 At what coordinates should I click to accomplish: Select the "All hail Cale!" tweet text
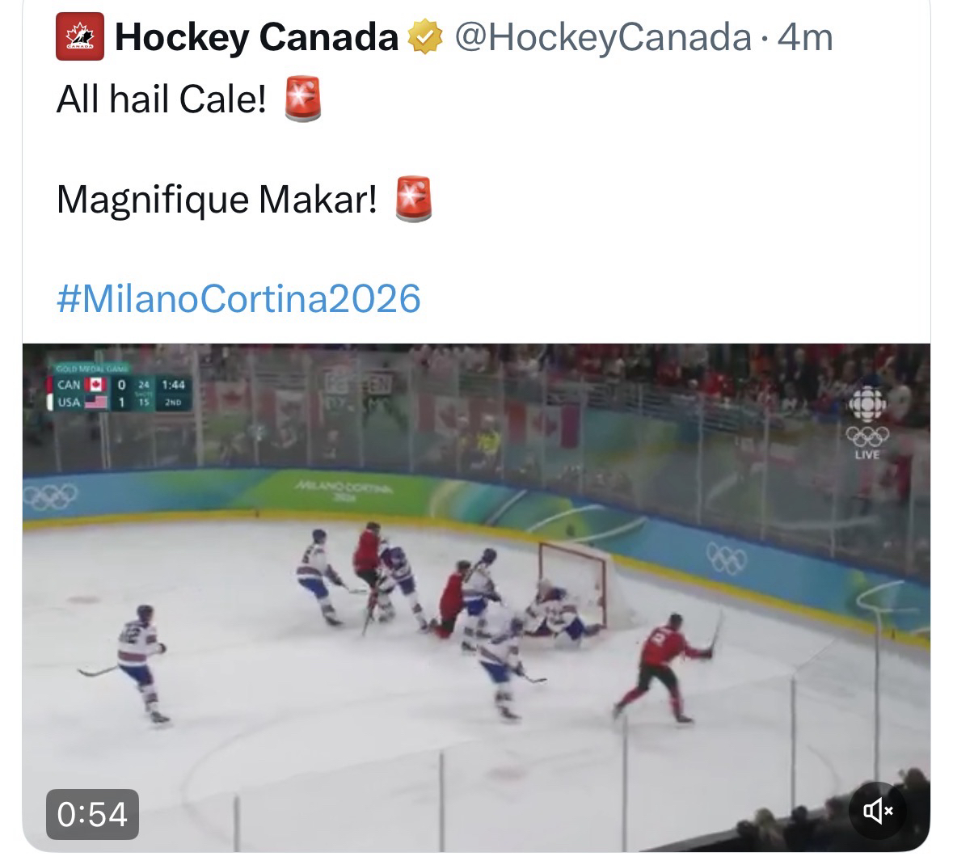[161, 100]
